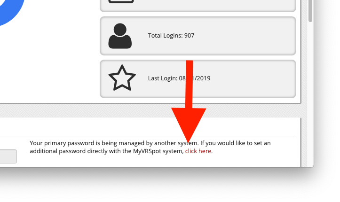
Task: Click the scrollbar track below the thumb
Action: 310,93
